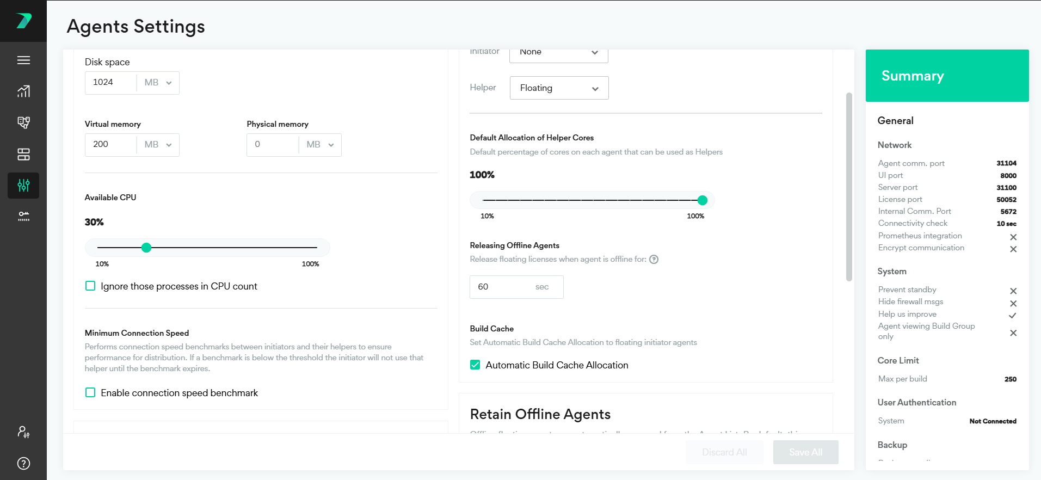Click the Save All button
Screen dimensions: 1041x480
[805, 452]
